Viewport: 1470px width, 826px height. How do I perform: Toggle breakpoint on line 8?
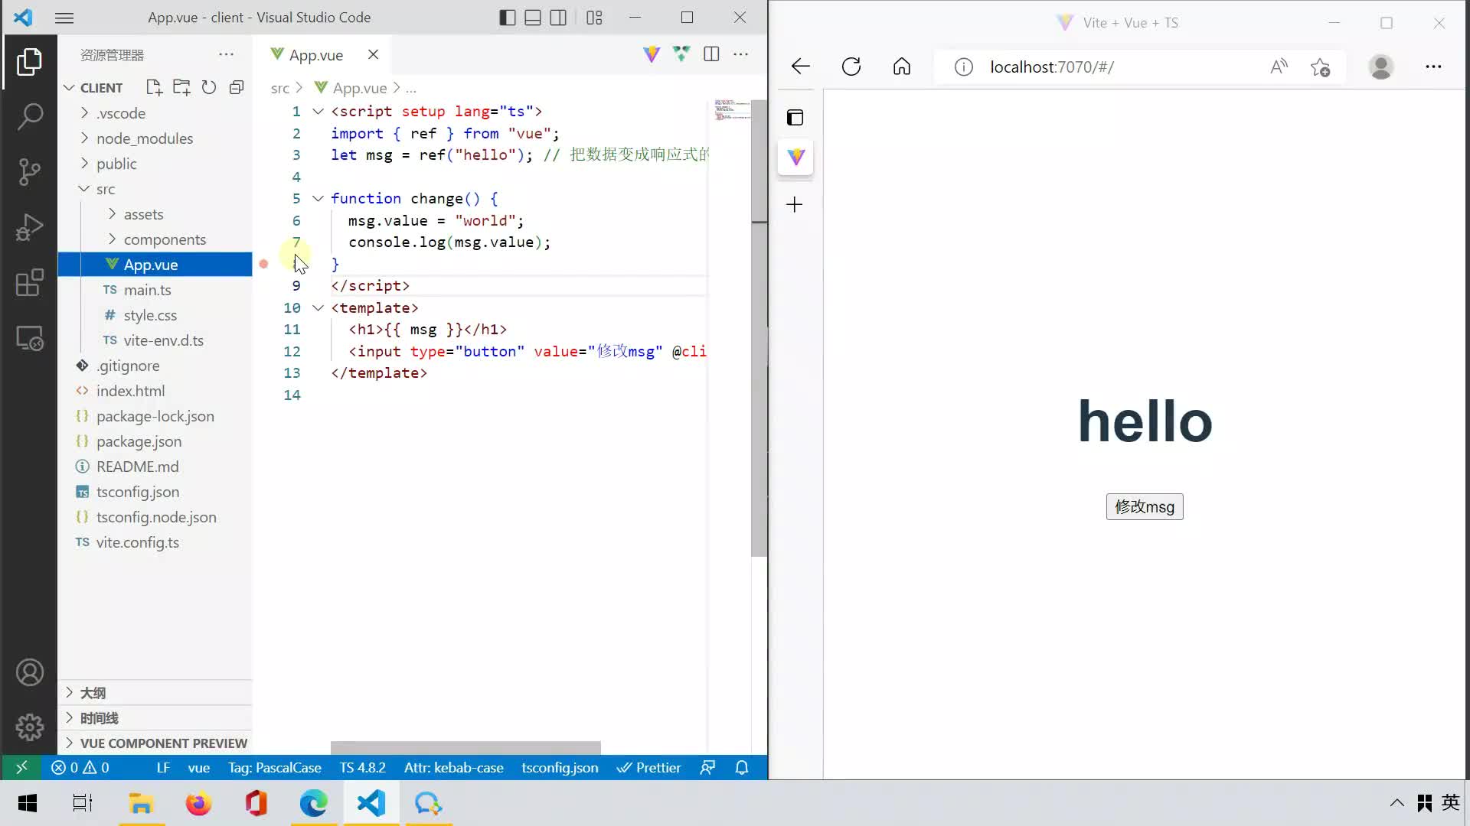click(263, 264)
